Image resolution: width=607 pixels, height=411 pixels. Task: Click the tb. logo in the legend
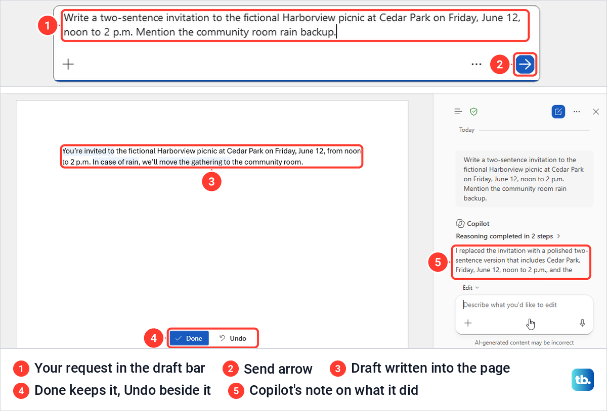(x=583, y=380)
